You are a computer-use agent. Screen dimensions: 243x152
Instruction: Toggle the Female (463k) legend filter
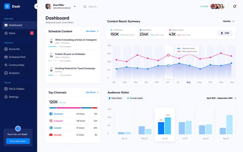[135, 98]
